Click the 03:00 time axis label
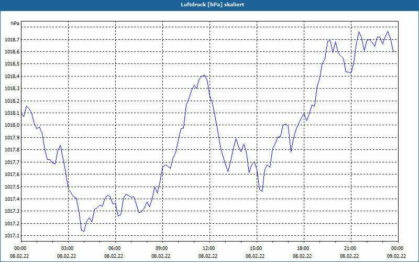419x262 pixels. [68, 248]
